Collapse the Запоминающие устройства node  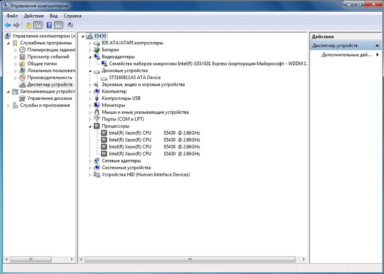(x=8, y=92)
